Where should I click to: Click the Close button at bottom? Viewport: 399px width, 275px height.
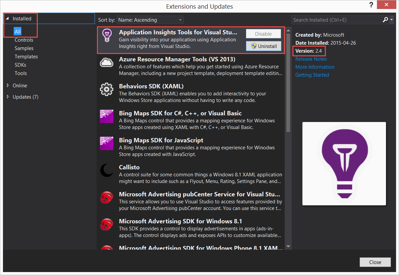click(x=375, y=262)
